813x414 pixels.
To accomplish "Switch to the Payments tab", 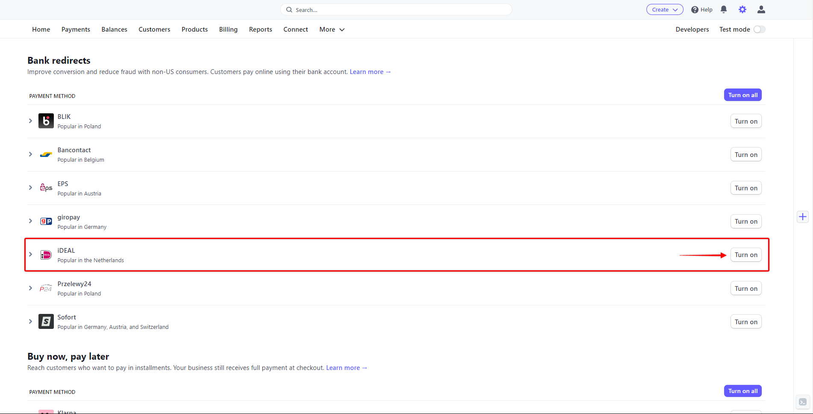I will (x=76, y=29).
